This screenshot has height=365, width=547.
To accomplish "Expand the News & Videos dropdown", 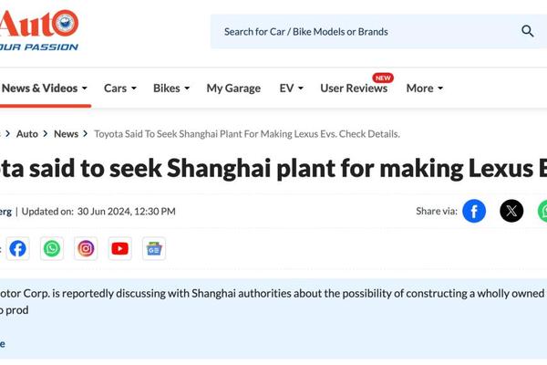I will click(44, 88).
